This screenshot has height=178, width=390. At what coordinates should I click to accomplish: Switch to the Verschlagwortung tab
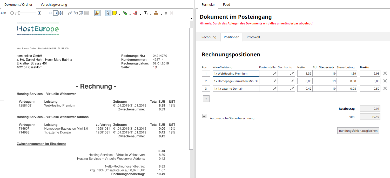(x=54, y=4)
